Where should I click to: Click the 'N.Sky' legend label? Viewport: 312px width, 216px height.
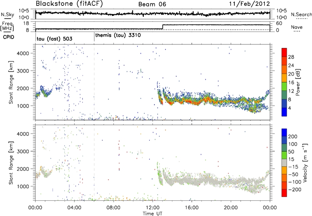(x=7, y=14)
